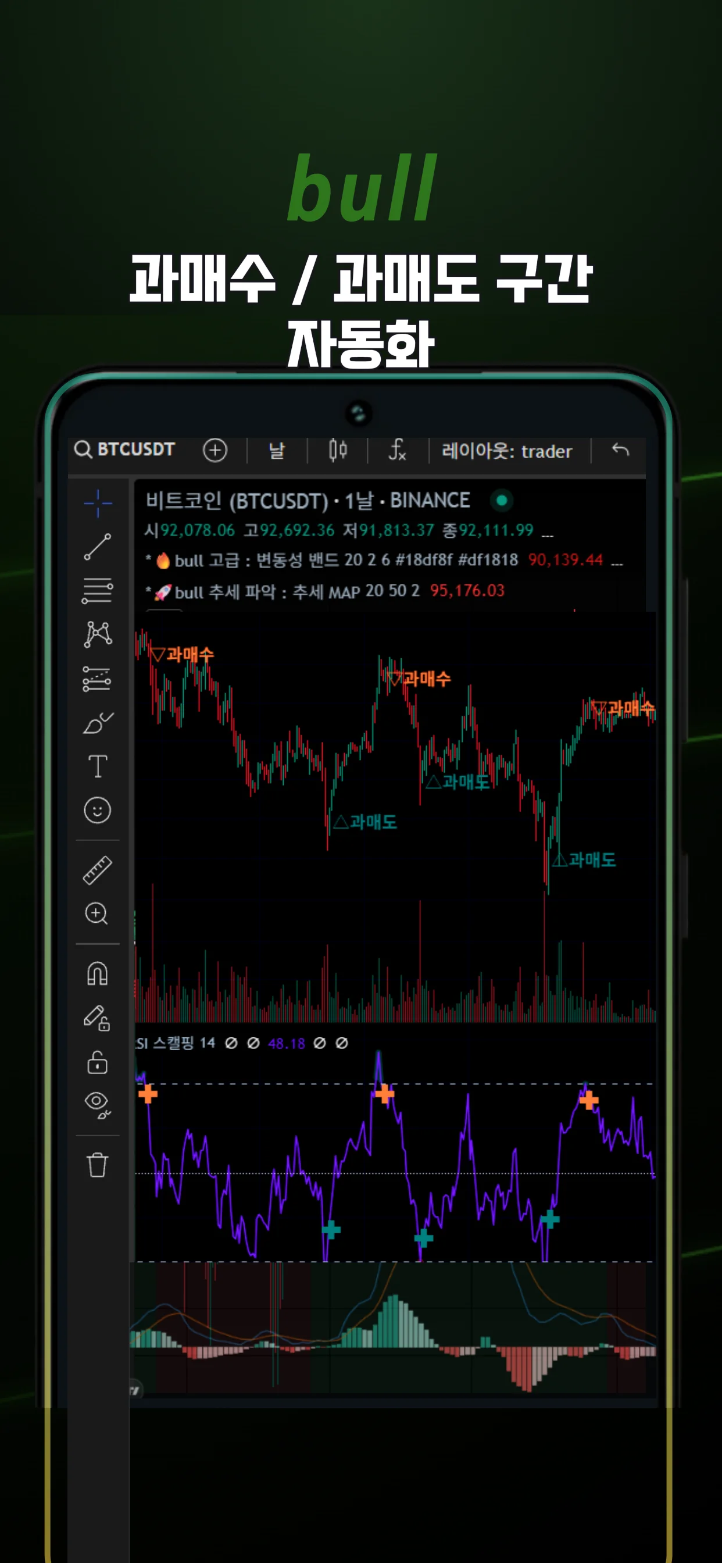Select the text annotation tool
The image size is (722, 1563).
(x=98, y=766)
